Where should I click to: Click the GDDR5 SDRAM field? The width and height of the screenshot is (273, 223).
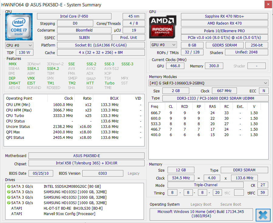pos(225,45)
